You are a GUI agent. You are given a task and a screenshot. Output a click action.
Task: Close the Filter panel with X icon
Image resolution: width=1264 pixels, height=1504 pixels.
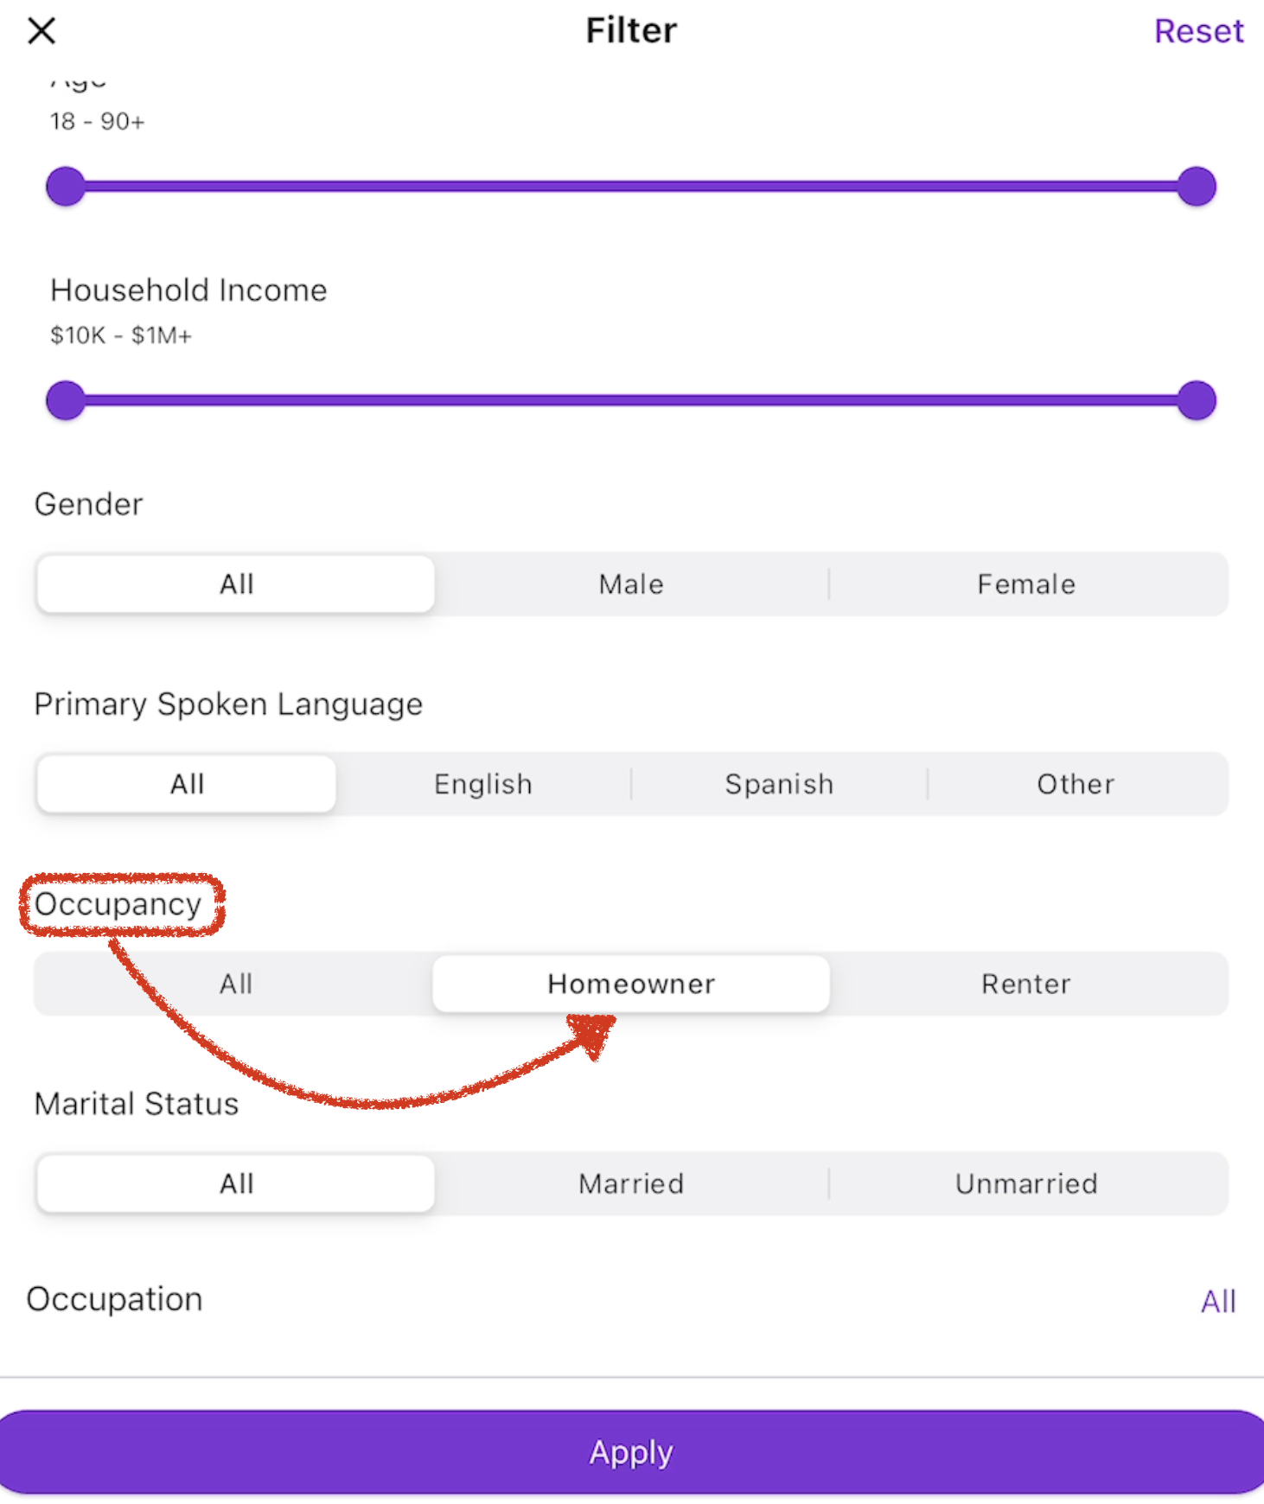tap(41, 31)
